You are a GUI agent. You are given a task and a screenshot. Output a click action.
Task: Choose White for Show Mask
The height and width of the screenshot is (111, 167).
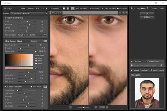click(36, 60)
